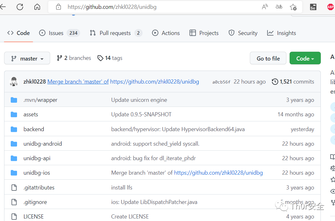Click the 22 hours ago commit timestamp in header row

click(250, 82)
